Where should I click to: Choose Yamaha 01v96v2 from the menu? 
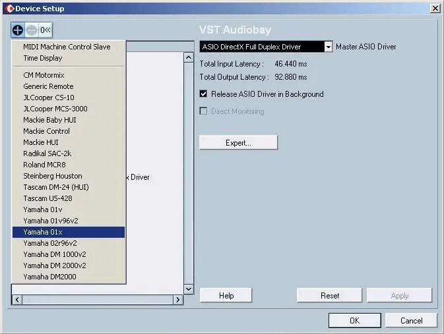[68, 221]
